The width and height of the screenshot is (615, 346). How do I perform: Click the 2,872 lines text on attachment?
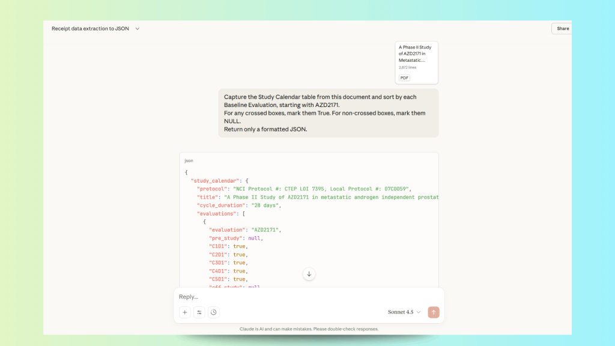coord(408,67)
